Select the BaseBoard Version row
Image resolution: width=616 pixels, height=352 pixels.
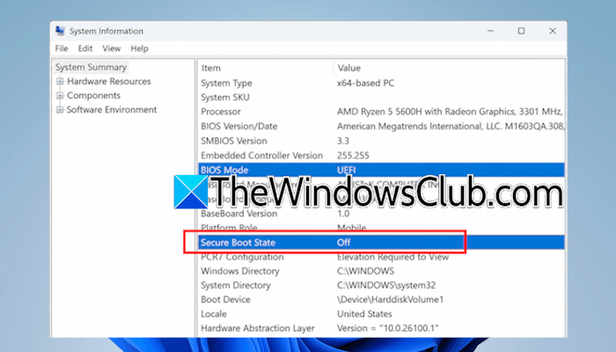tap(381, 214)
